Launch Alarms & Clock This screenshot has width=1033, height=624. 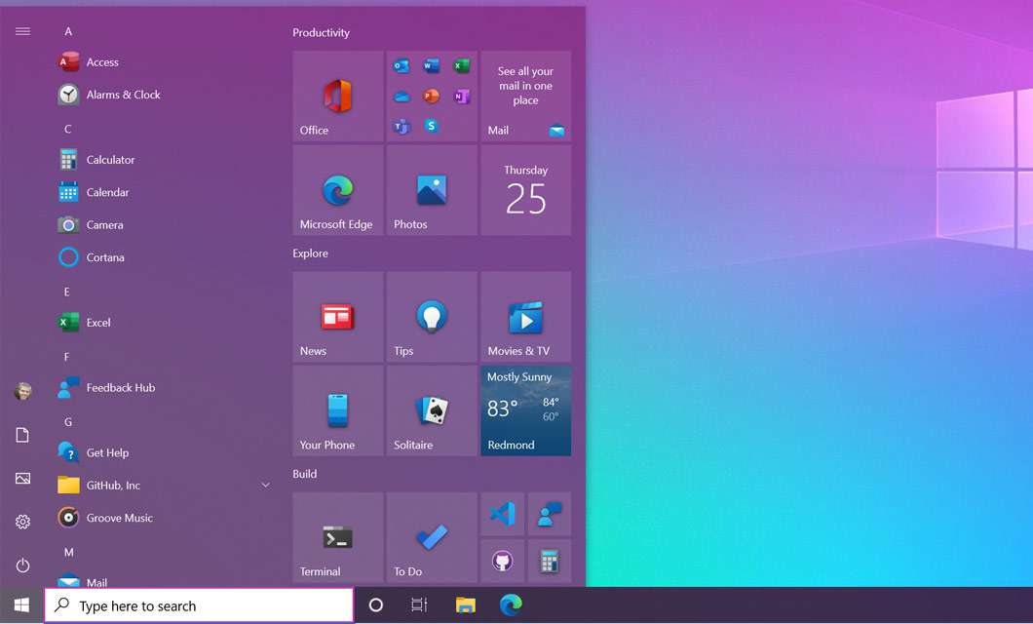[165, 95]
